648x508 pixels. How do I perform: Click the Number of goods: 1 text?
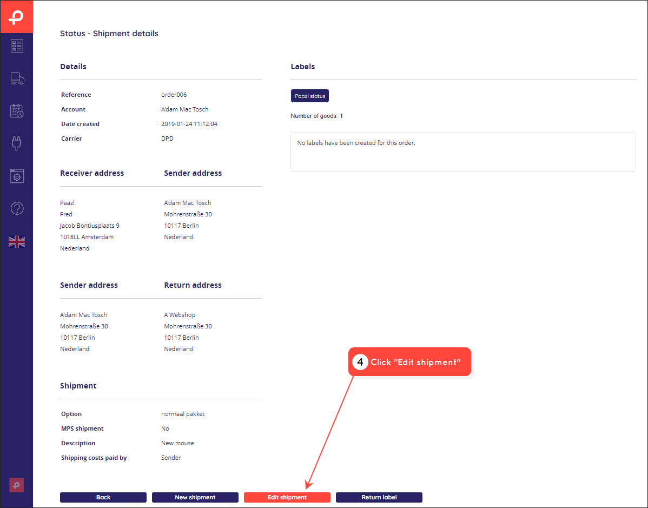[x=316, y=116]
